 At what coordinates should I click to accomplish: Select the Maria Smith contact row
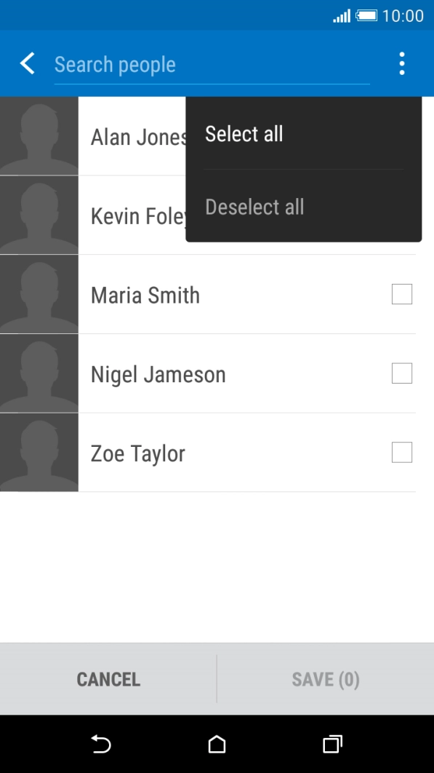(x=218, y=294)
